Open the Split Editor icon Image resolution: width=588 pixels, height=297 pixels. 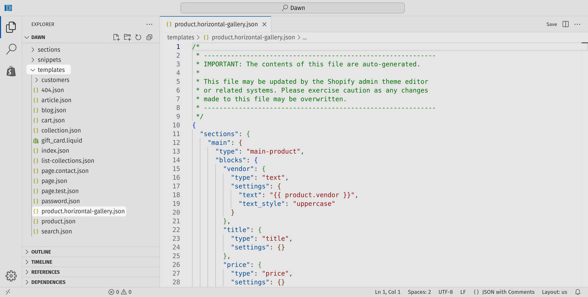coord(565,24)
